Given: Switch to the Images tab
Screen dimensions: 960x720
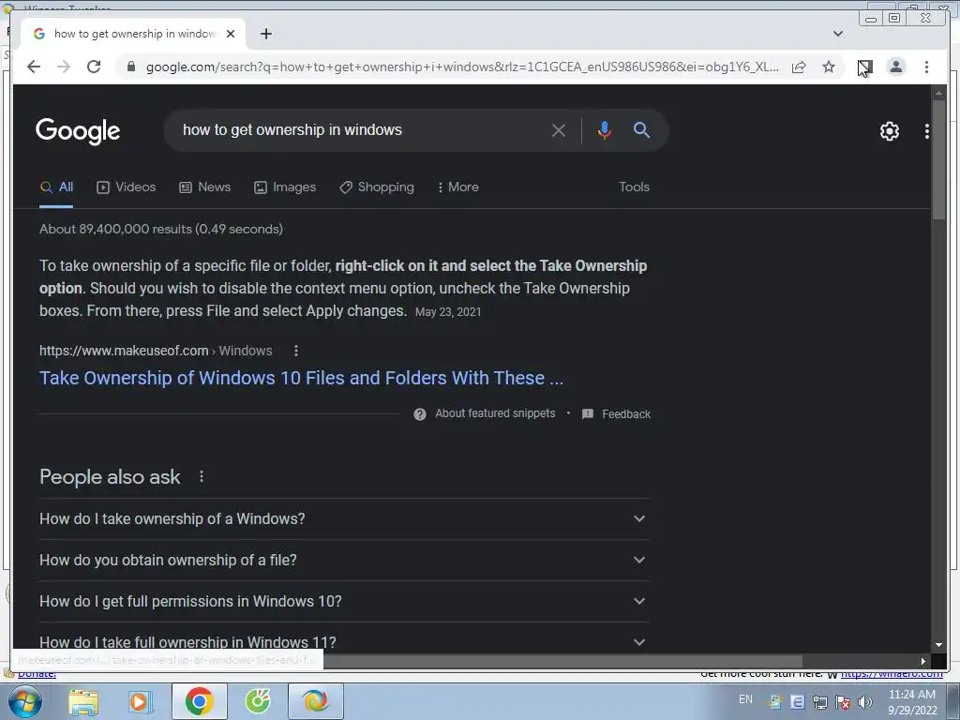Looking at the screenshot, I should tap(285, 187).
